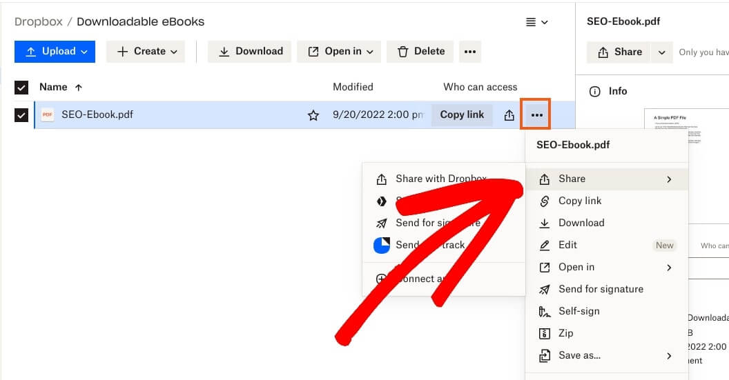729x380 pixels.
Task: Click the Zip archive icon
Action: click(545, 334)
